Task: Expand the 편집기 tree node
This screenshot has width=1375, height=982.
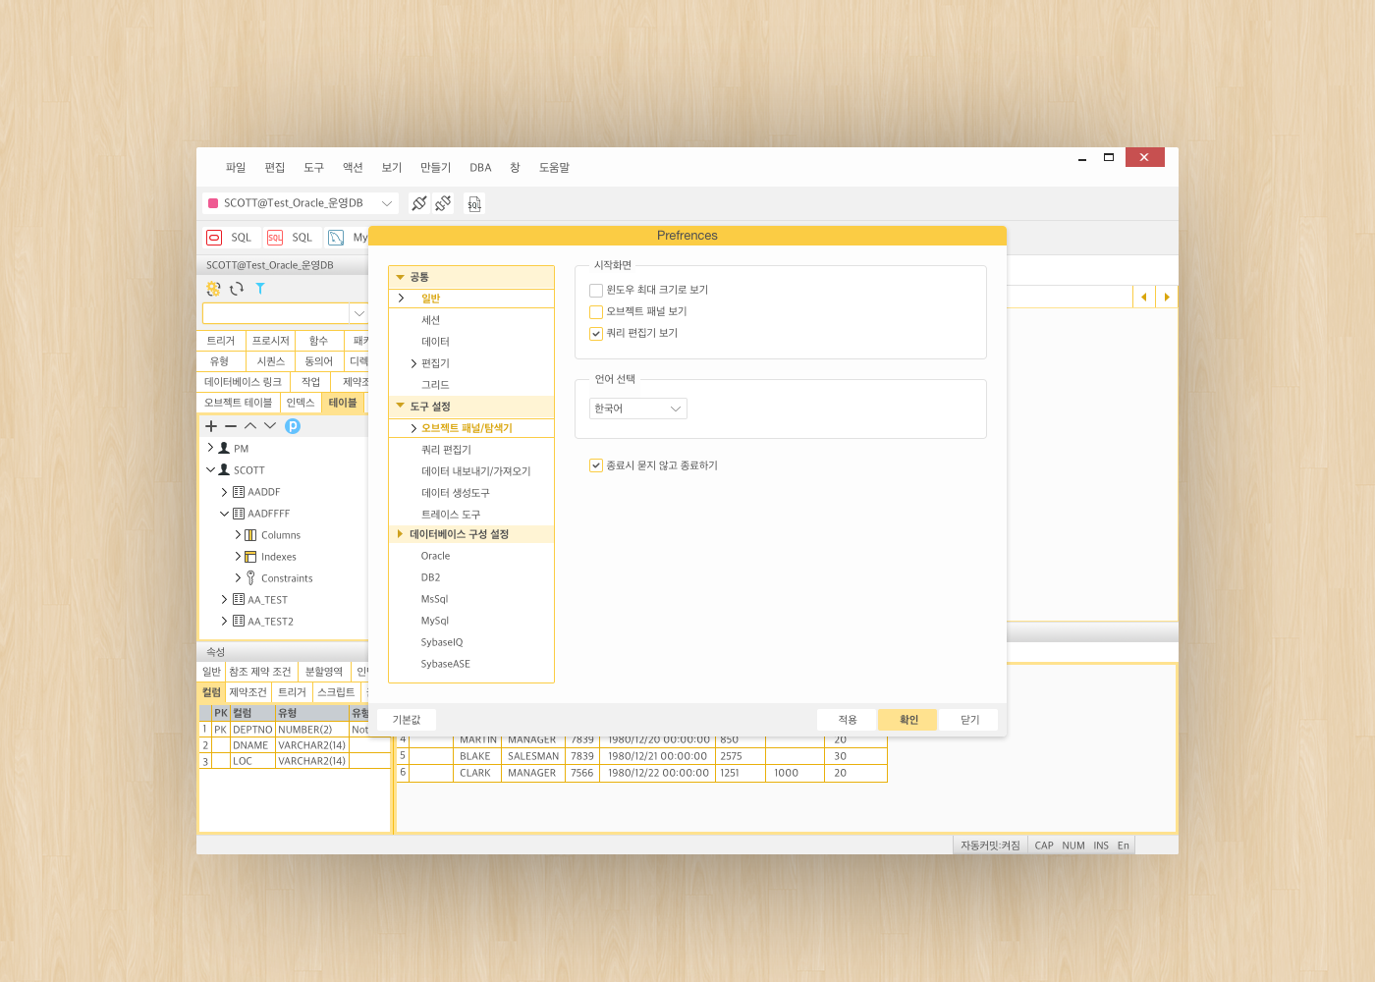Action: point(413,363)
